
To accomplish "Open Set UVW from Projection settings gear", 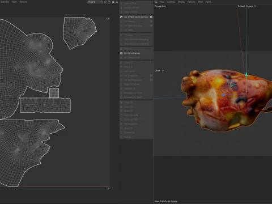I will (151, 17).
